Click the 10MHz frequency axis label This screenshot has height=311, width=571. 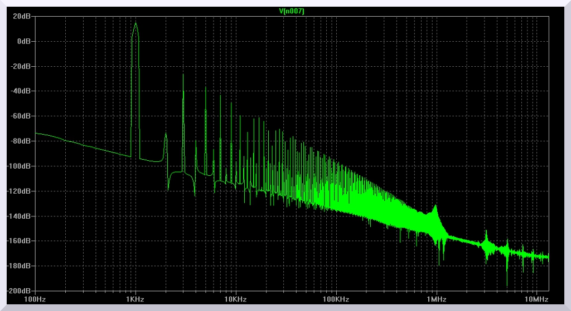point(536,299)
